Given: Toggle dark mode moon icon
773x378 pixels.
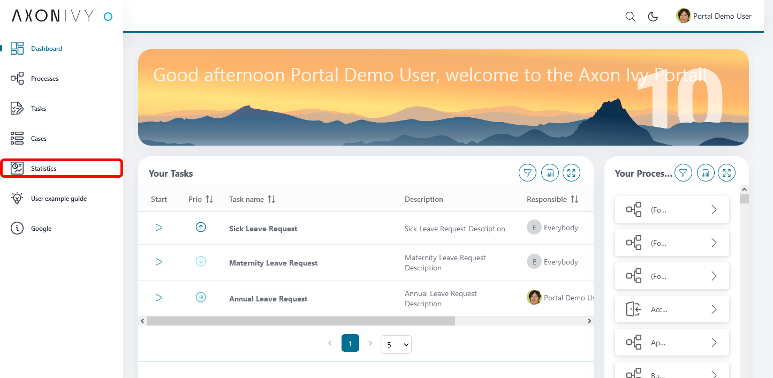Looking at the screenshot, I should [x=653, y=17].
